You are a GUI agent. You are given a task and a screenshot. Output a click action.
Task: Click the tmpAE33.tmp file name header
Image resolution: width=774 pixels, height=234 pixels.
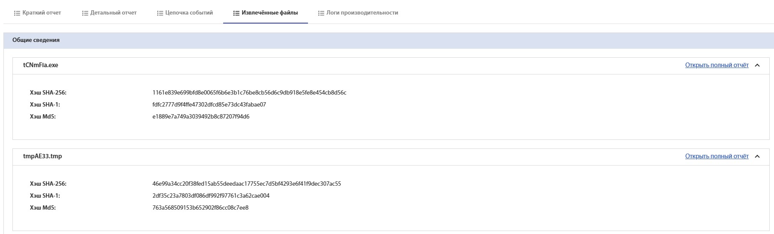42,157
